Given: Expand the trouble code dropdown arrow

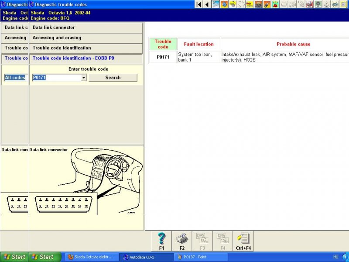Looking at the screenshot, I should [x=83, y=78].
